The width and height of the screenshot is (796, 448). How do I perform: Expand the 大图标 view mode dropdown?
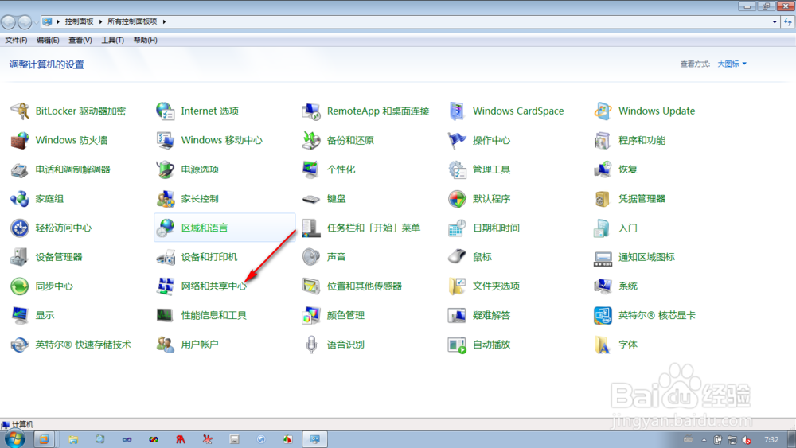732,64
